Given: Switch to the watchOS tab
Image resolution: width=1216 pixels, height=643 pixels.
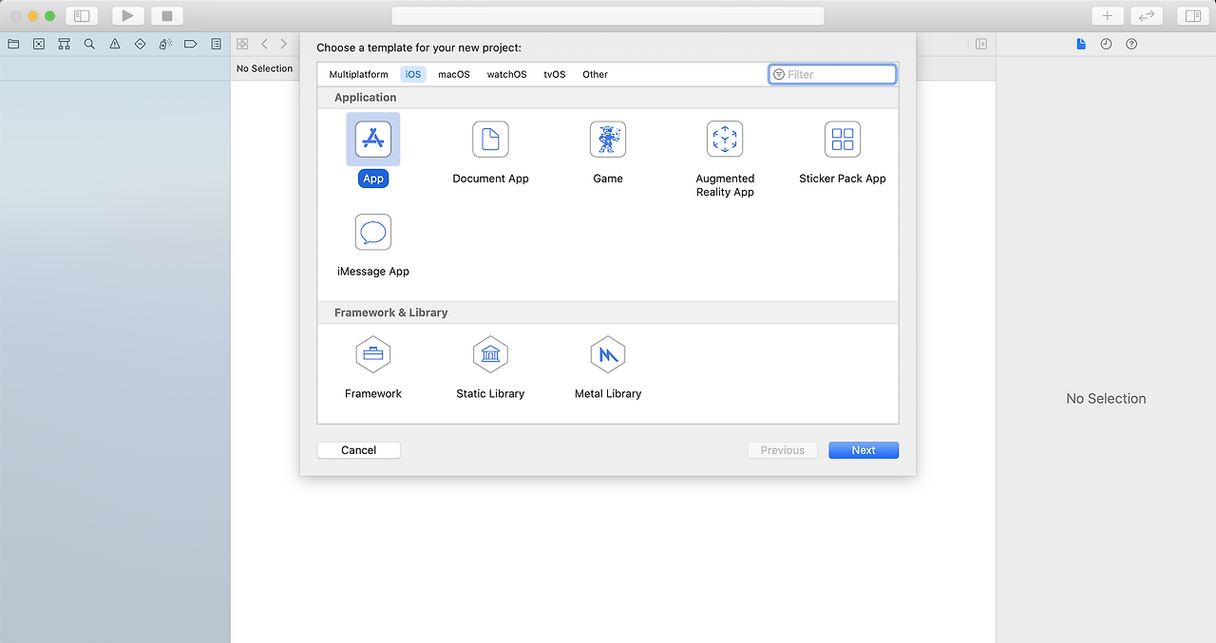Looking at the screenshot, I should pyautogui.click(x=506, y=74).
